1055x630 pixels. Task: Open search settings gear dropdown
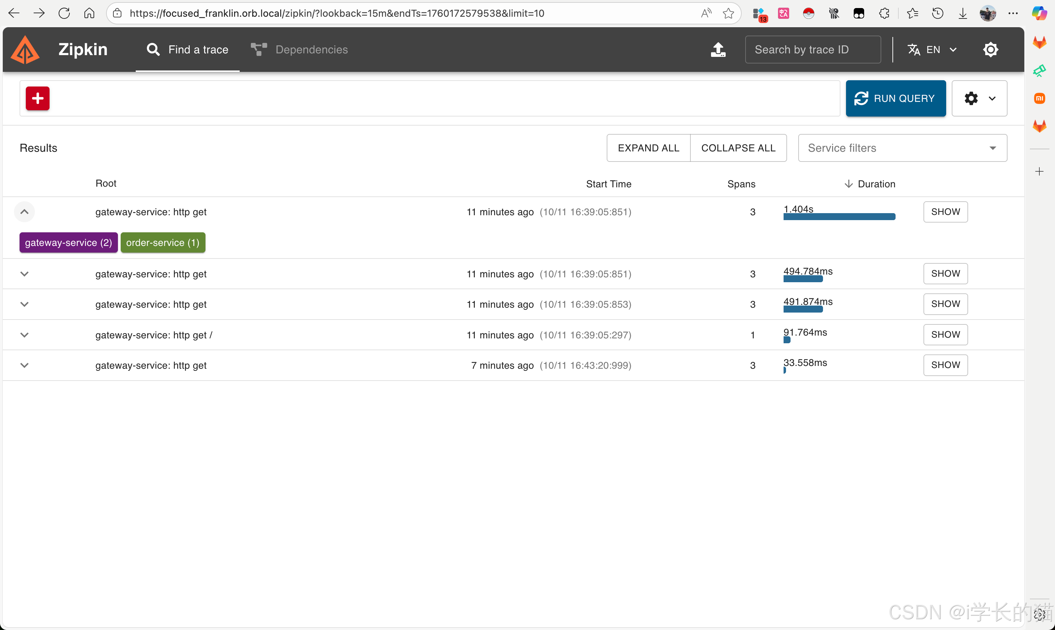click(979, 98)
